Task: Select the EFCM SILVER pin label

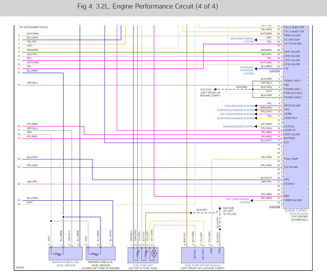Action: 292,105
